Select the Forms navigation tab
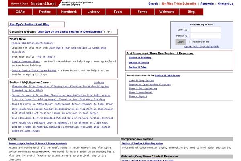 pyautogui.click(x=142, y=12)
